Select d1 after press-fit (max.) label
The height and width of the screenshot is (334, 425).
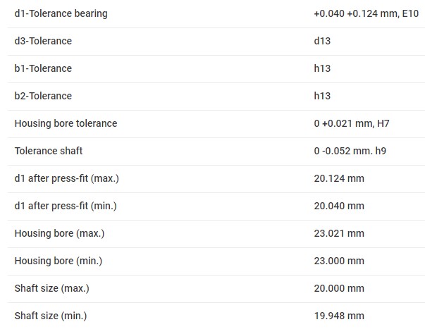[67, 178]
